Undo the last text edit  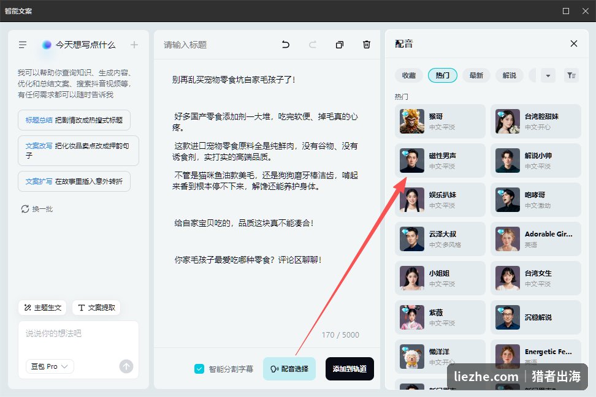pos(286,45)
